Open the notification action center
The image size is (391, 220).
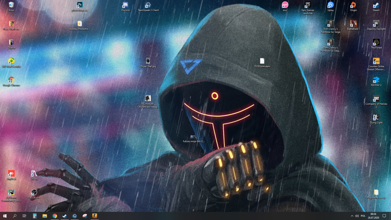(x=384, y=216)
